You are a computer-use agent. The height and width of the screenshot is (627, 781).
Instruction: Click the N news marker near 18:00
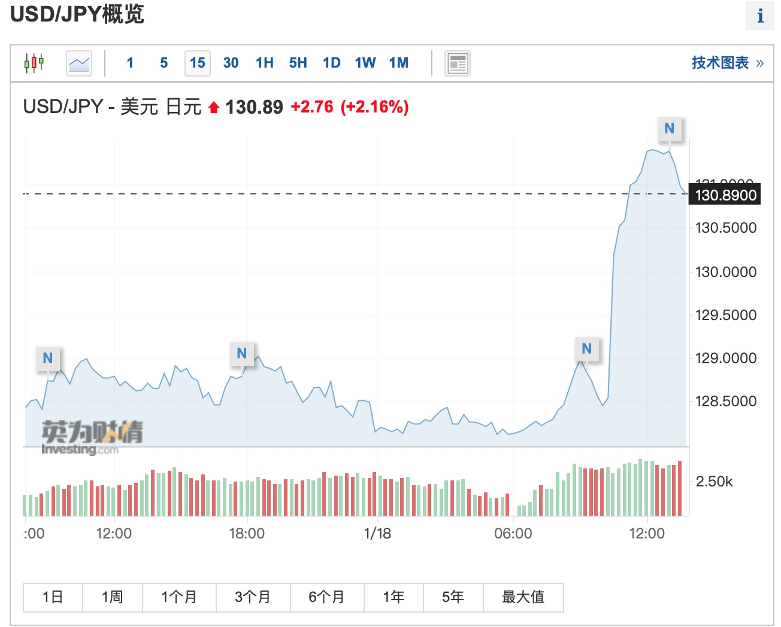pyautogui.click(x=242, y=354)
